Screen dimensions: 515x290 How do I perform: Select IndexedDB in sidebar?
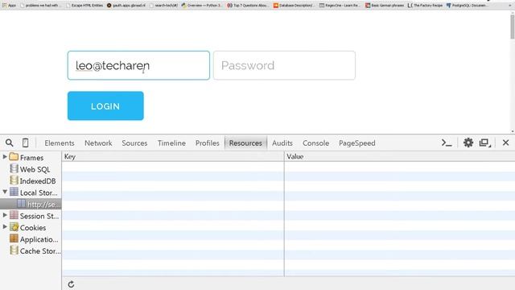pyautogui.click(x=33, y=180)
